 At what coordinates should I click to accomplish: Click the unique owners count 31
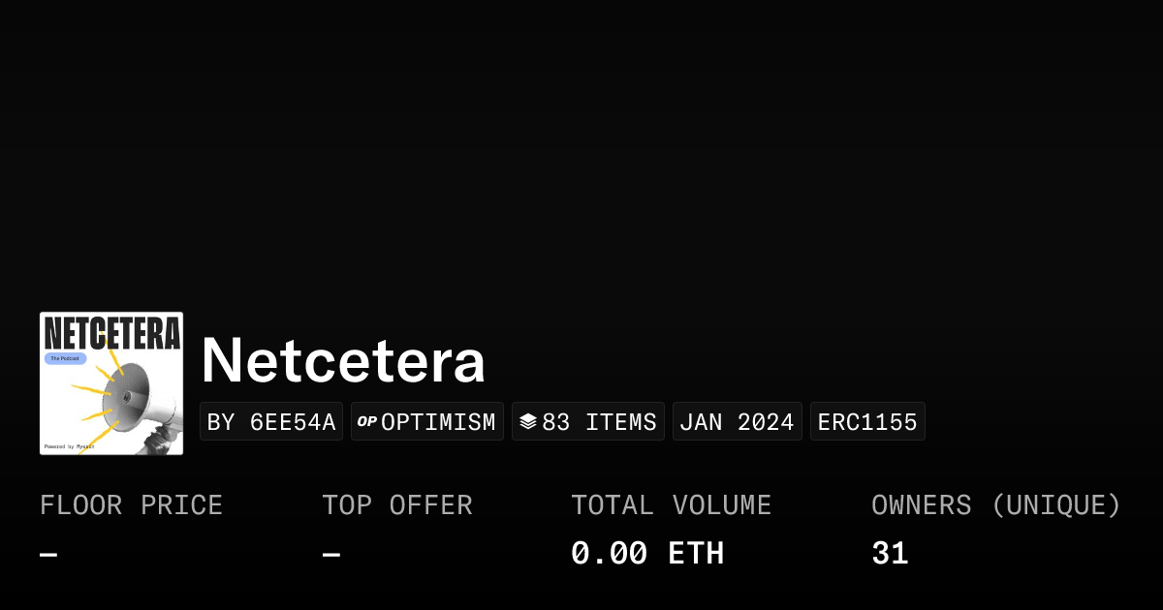coord(890,554)
